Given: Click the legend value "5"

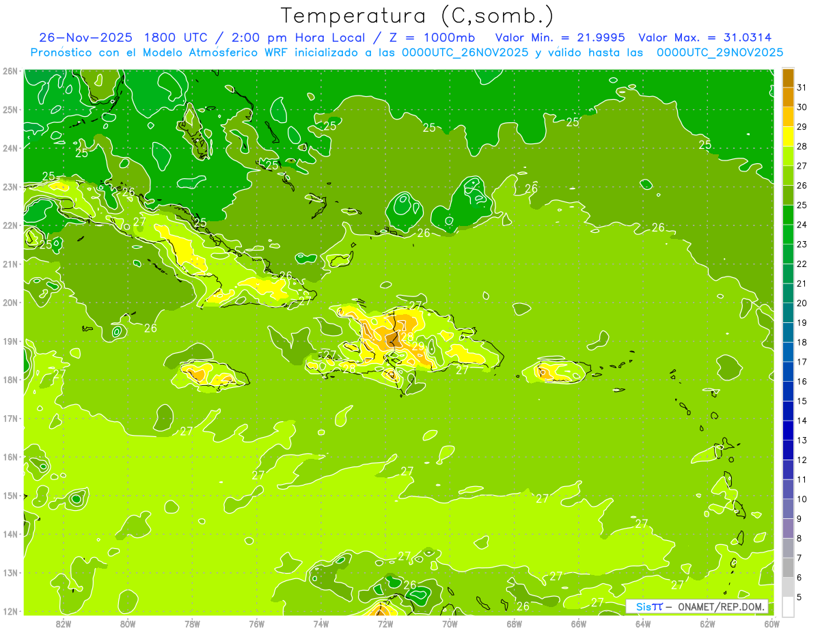Looking at the screenshot, I should [799, 597].
